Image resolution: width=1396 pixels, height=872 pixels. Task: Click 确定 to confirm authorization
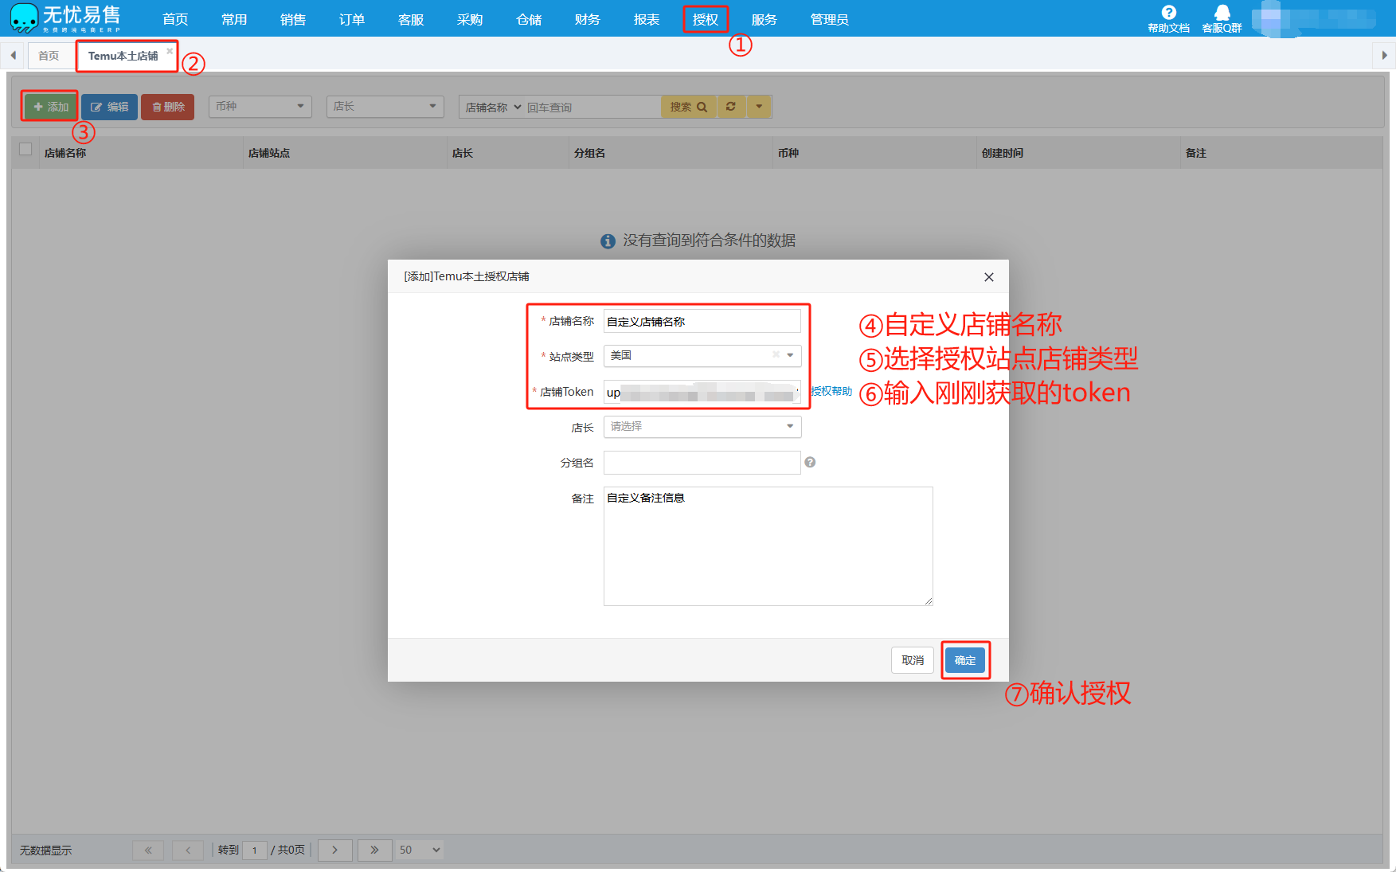click(965, 660)
